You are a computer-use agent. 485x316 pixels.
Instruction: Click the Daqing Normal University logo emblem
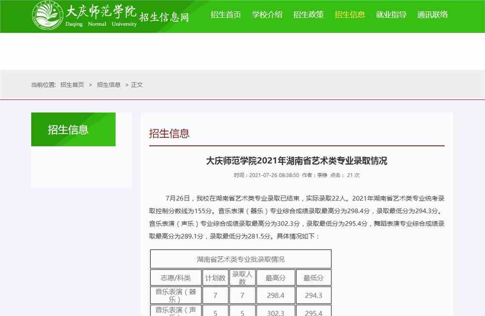tap(48, 15)
